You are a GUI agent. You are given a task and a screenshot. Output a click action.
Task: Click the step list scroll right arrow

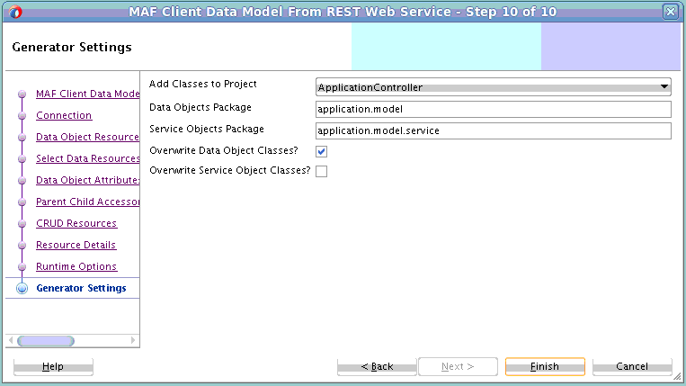tap(133, 340)
